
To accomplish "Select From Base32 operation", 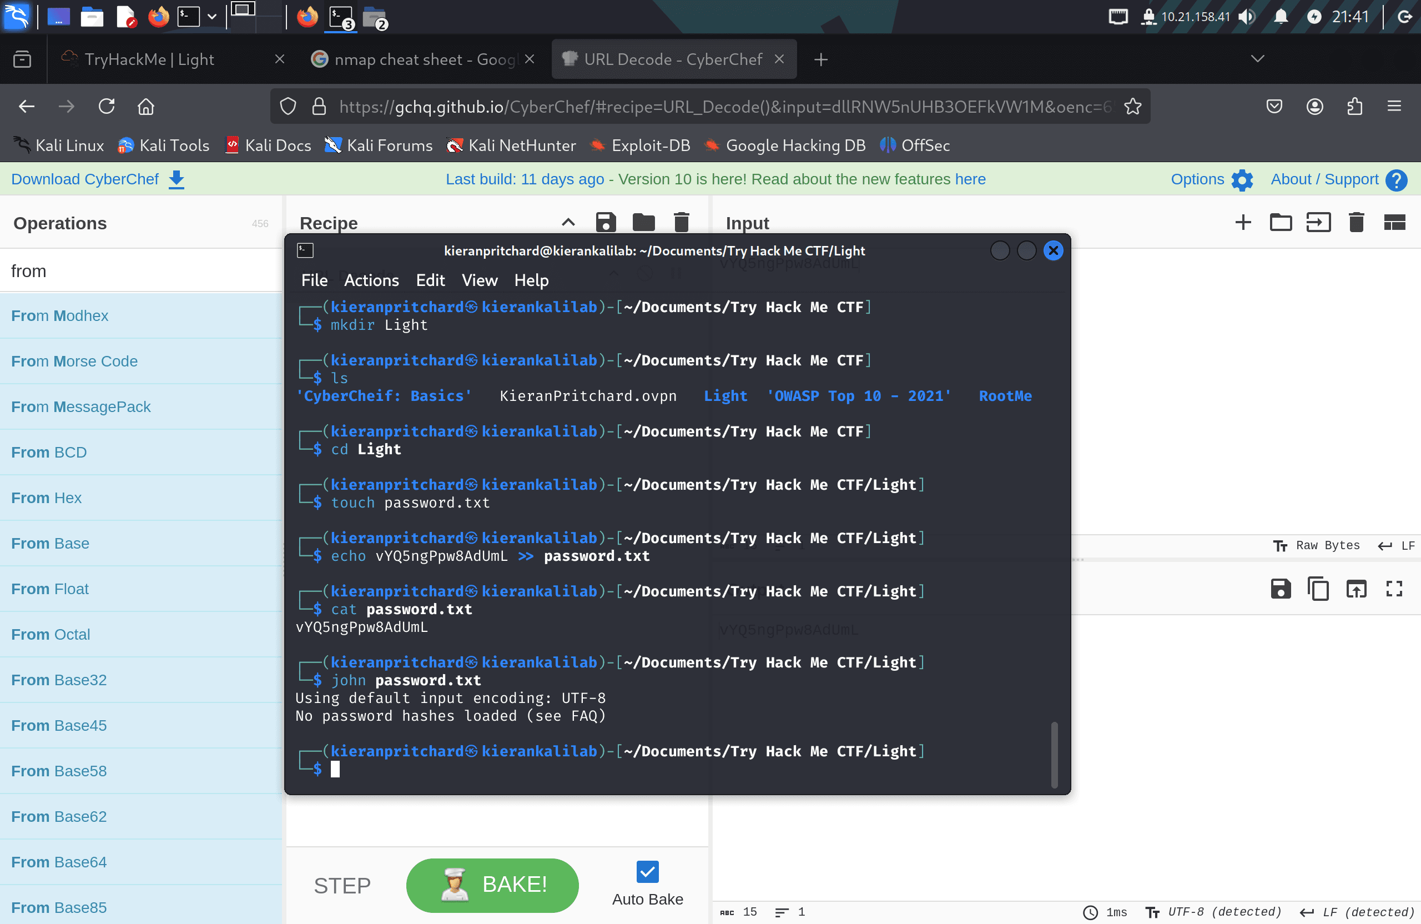I will tap(141, 680).
